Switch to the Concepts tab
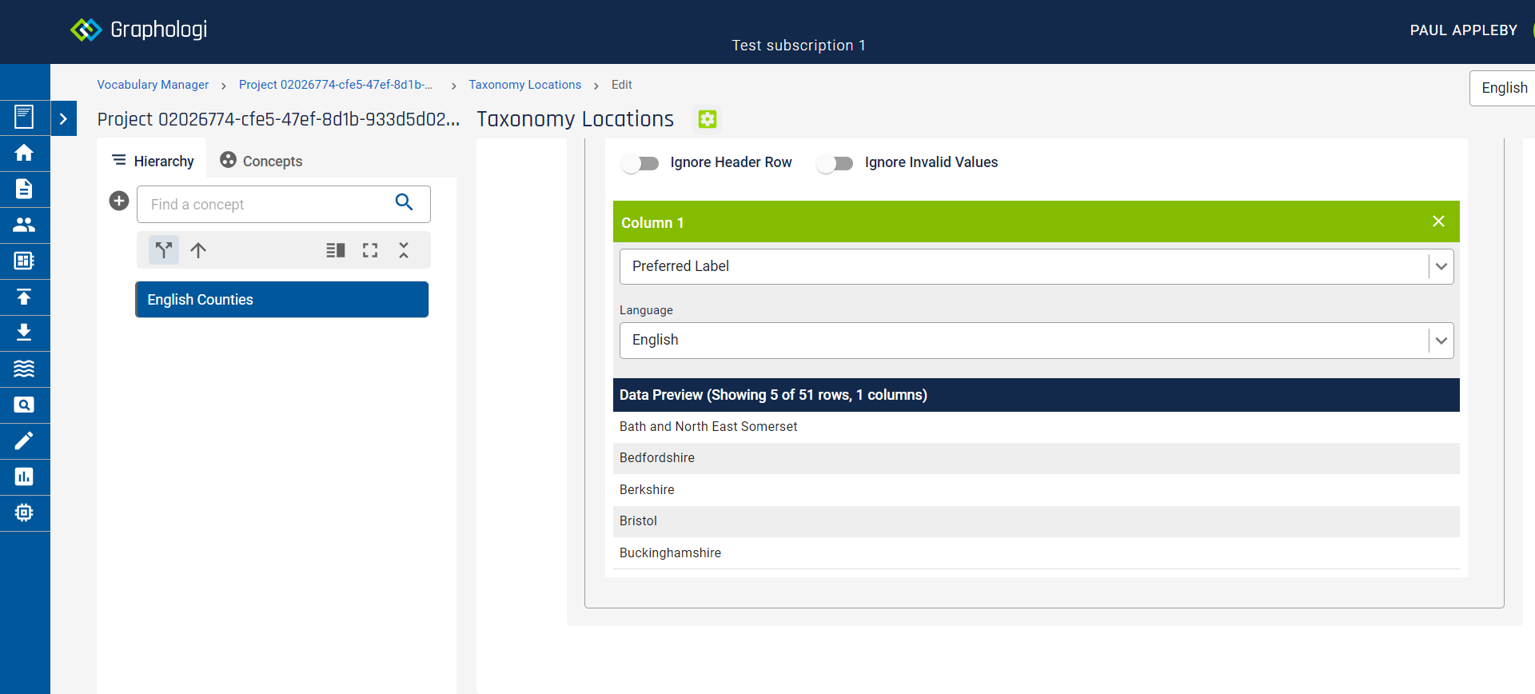Viewport: 1535px width, 694px height. click(261, 161)
